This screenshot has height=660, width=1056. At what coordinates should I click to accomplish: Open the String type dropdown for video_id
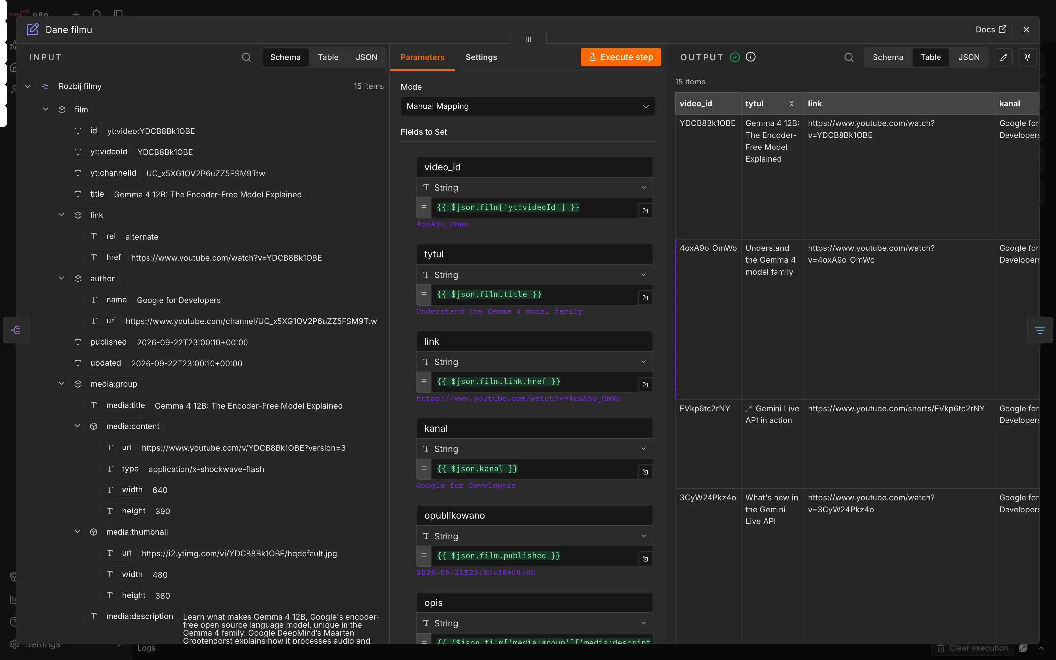coord(535,187)
